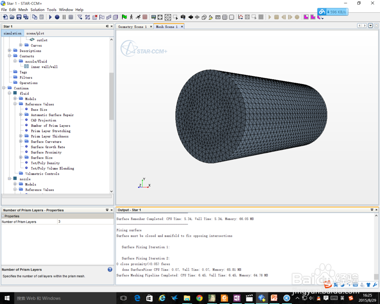Click the black back arrow view icon
The image size is (380, 304).
pyautogui.click(x=190, y=17)
